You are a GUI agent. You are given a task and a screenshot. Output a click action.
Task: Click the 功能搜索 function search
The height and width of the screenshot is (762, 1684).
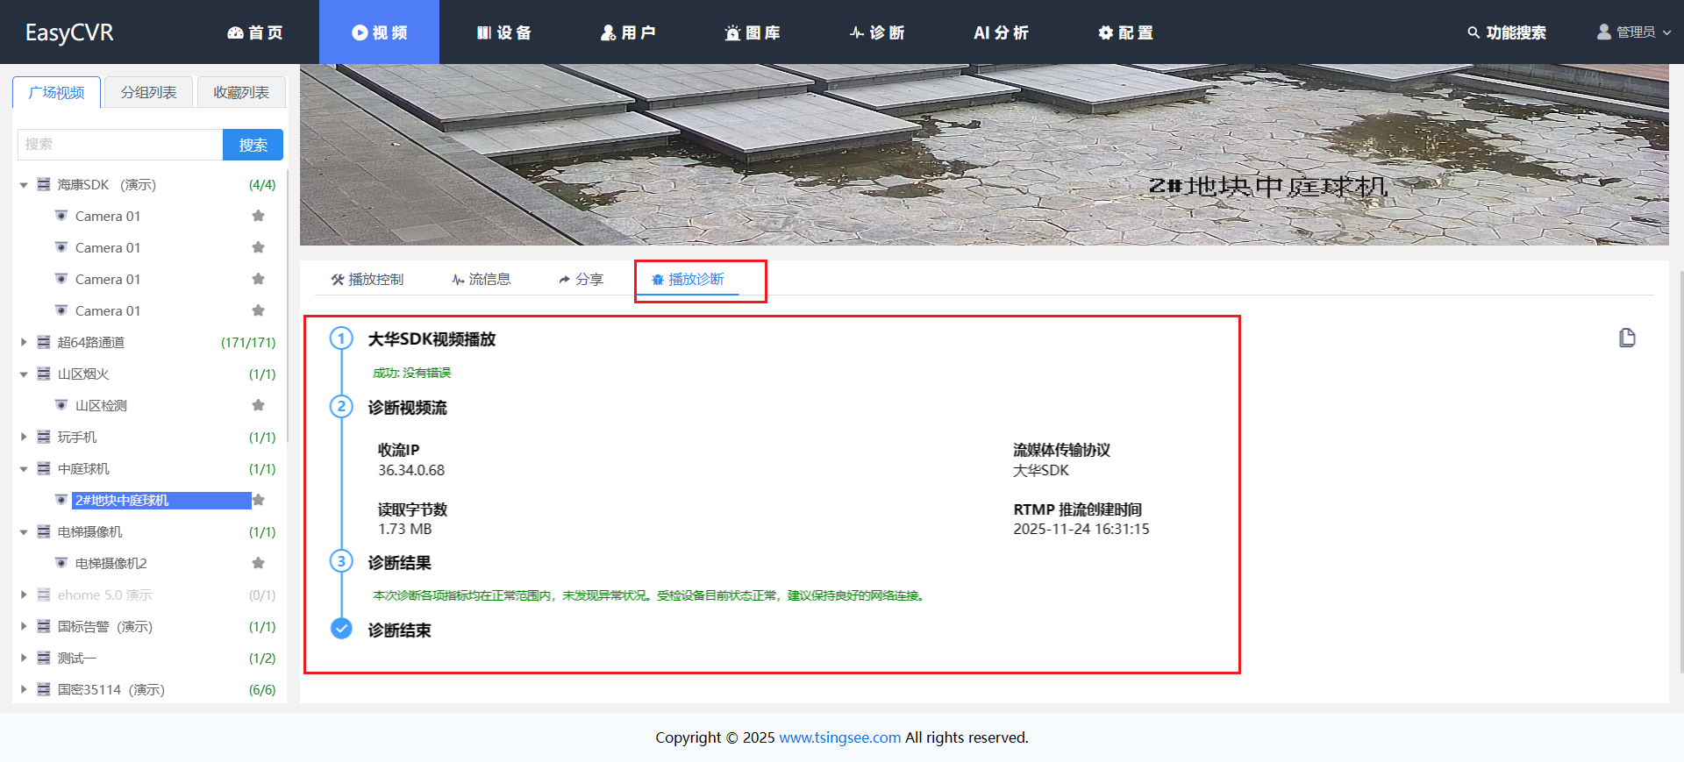click(1507, 32)
